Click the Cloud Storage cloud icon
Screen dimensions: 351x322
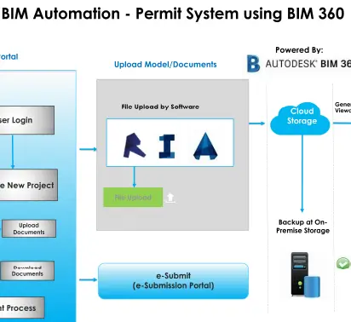tap(300, 118)
